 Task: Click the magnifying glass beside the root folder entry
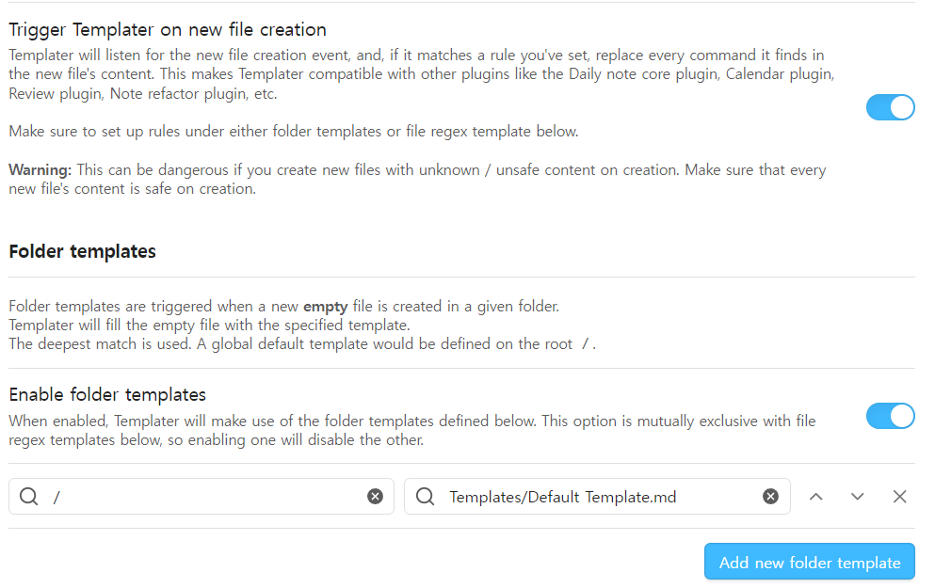click(x=28, y=496)
